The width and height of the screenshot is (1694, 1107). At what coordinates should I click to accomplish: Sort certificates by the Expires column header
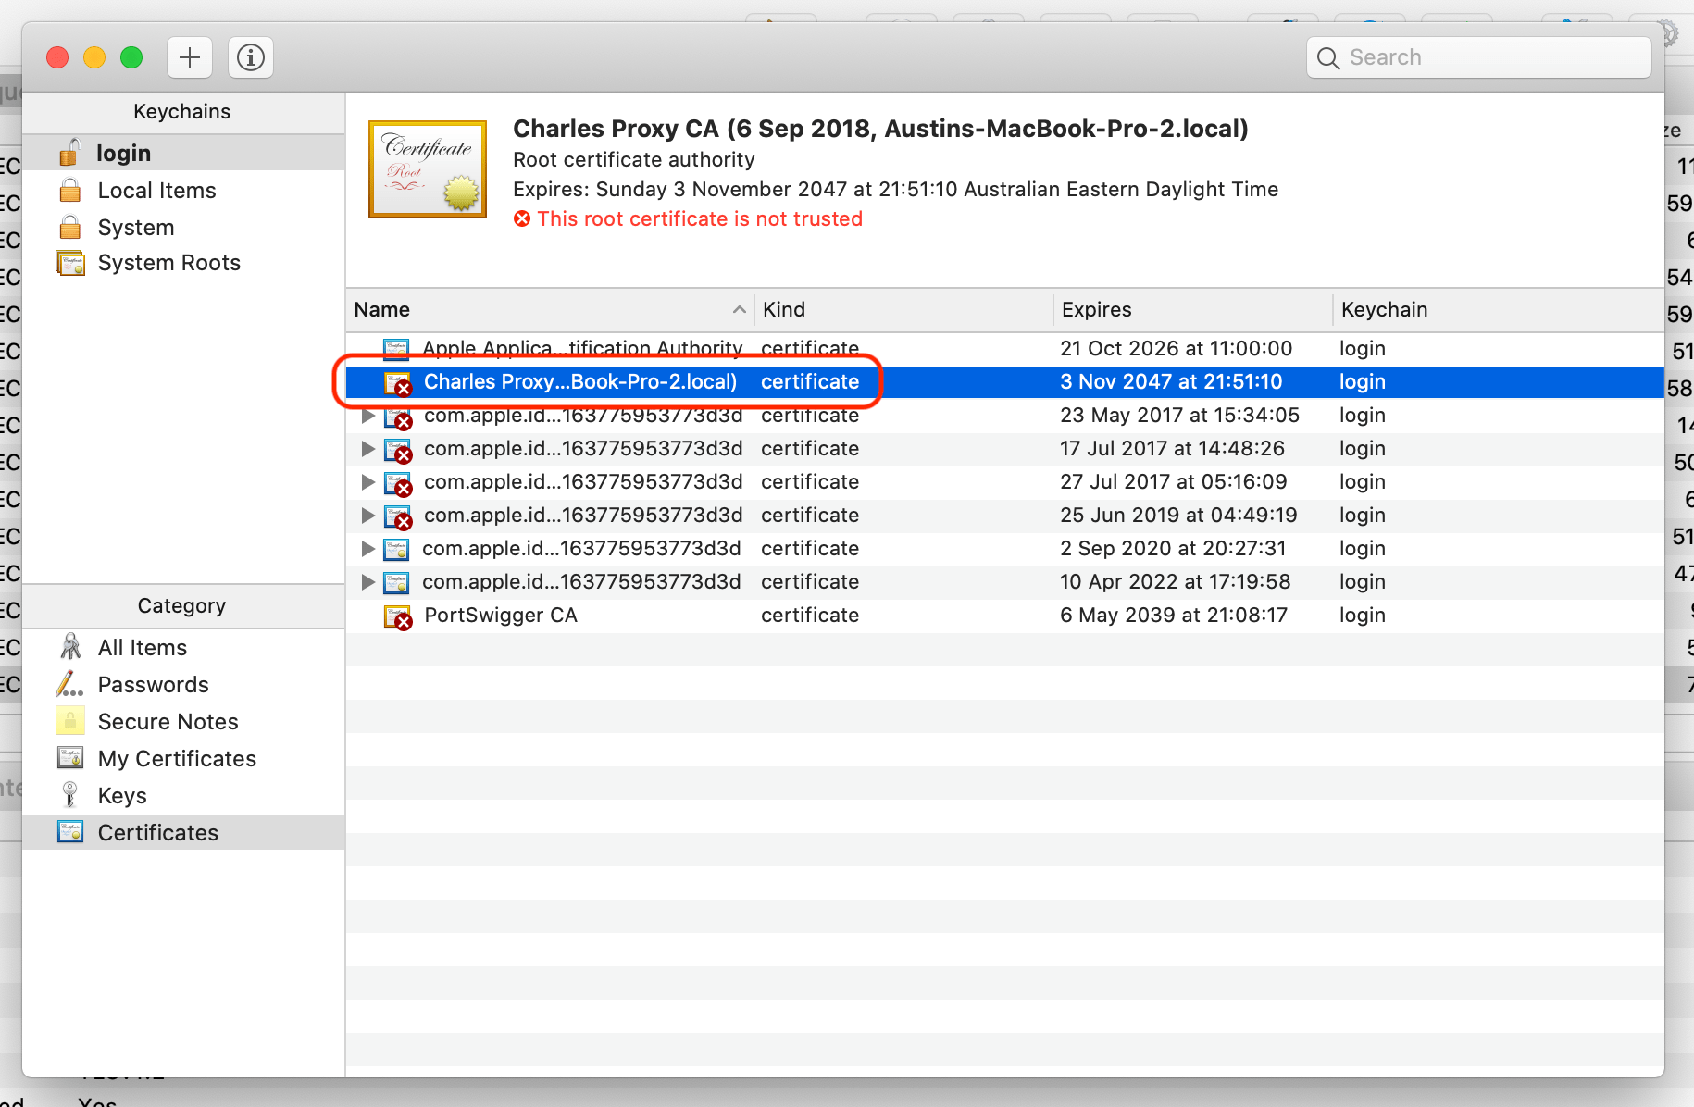(x=1193, y=310)
